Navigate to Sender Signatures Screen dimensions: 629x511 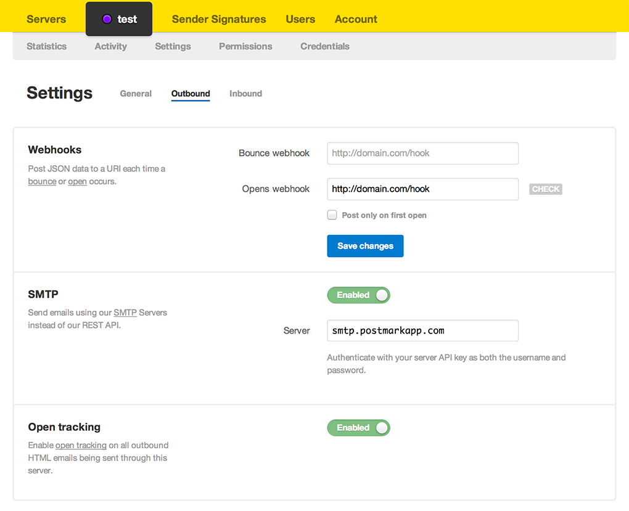(x=219, y=18)
